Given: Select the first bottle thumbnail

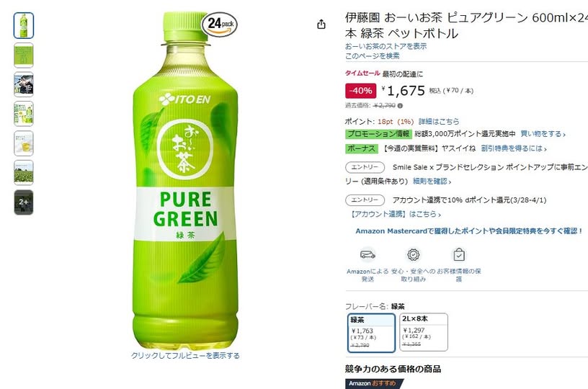Looking at the screenshot, I should pos(24,25).
